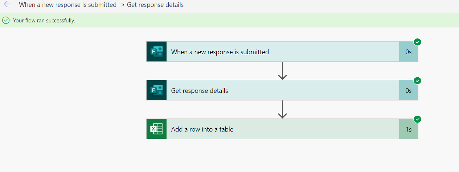Click 'Your flow ran successfully' message
Image resolution: width=459 pixels, height=172 pixels.
(x=44, y=21)
